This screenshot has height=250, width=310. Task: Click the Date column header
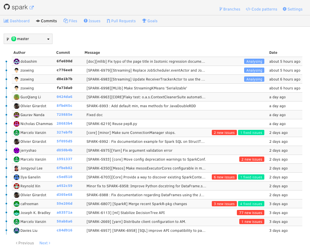[x=273, y=53]
